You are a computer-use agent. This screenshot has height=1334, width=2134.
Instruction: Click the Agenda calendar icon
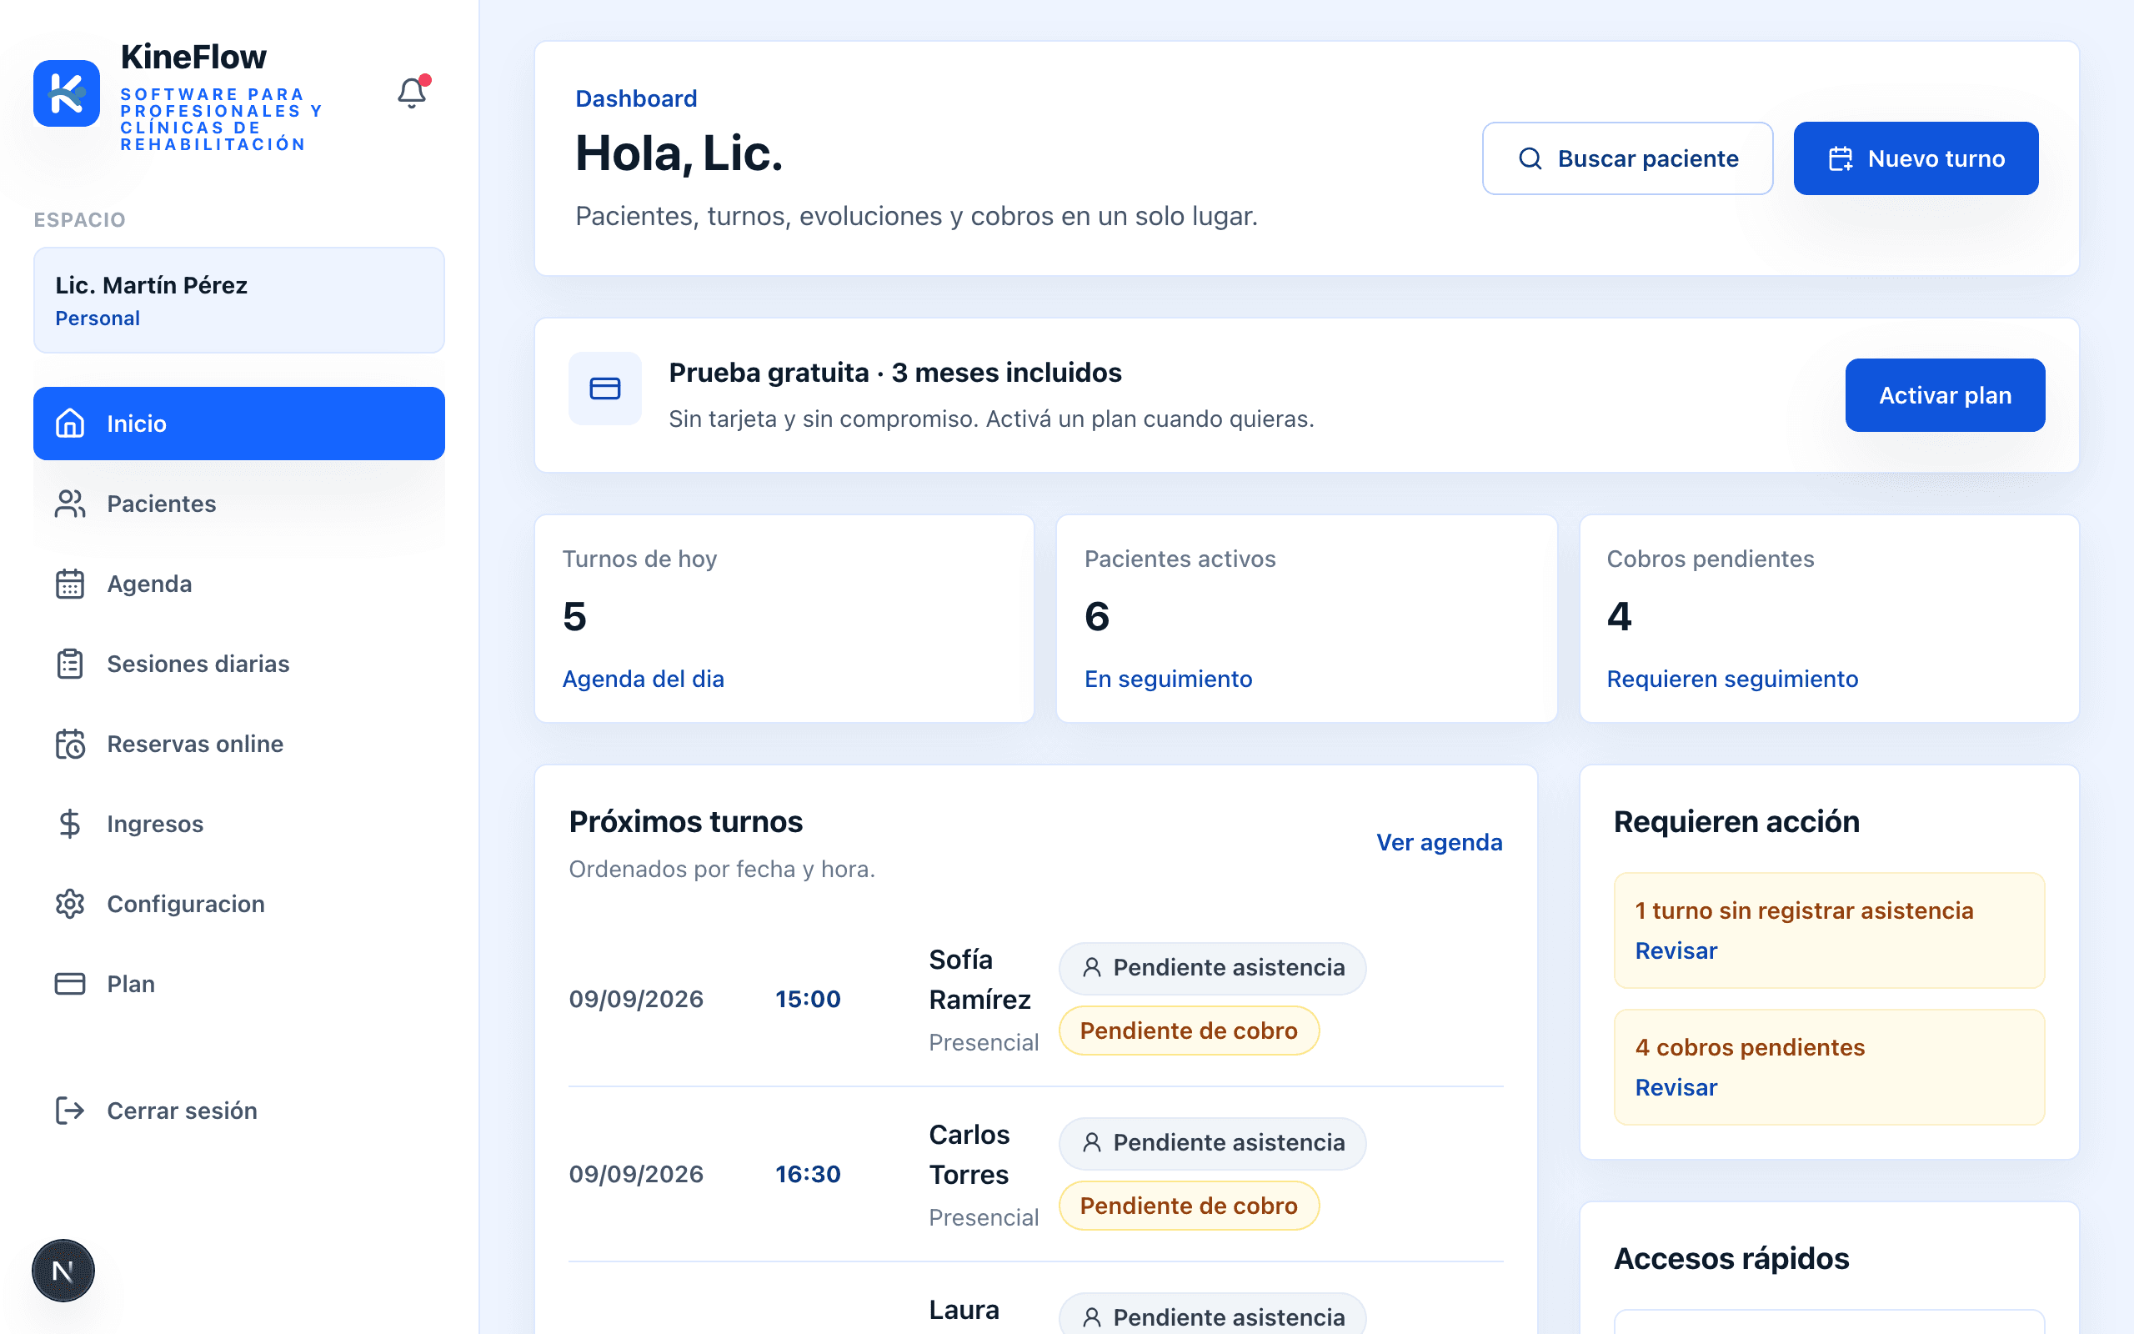[x=70, y=584]
